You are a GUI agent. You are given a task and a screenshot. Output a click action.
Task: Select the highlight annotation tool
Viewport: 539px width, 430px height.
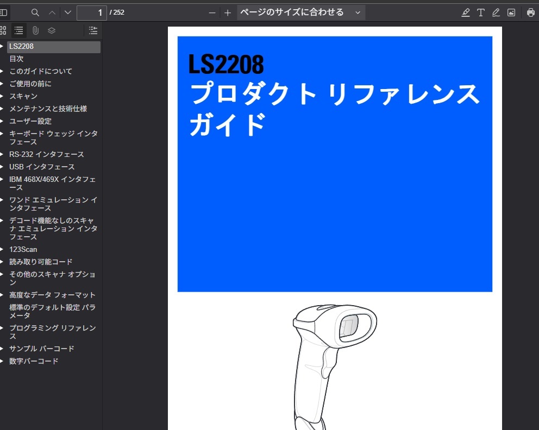pos(466,12)
